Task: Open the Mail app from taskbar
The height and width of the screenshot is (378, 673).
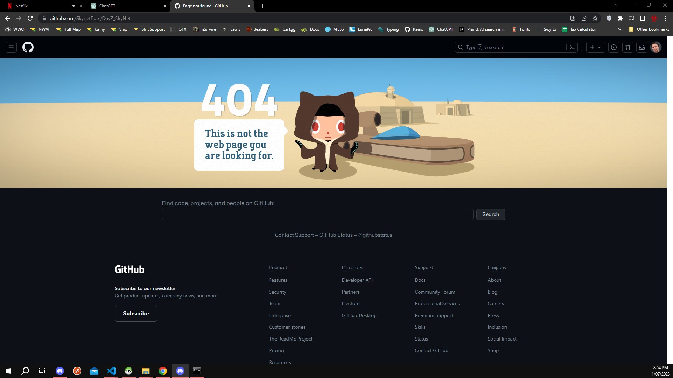Action: [94, 371]
